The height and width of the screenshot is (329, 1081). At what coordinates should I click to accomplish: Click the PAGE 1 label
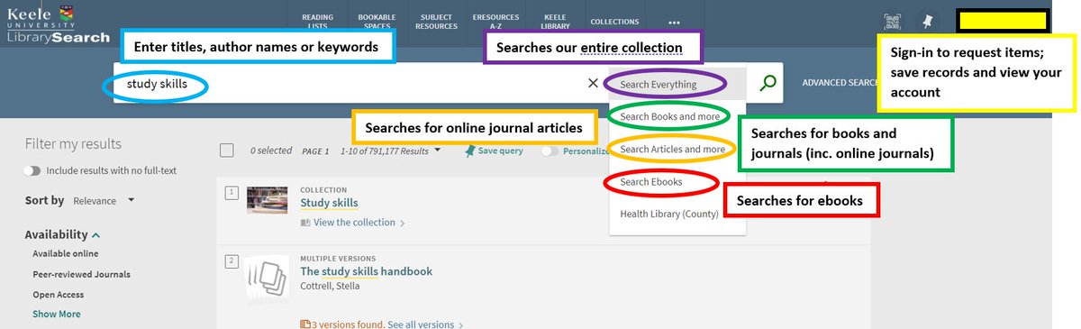[315, 151]
